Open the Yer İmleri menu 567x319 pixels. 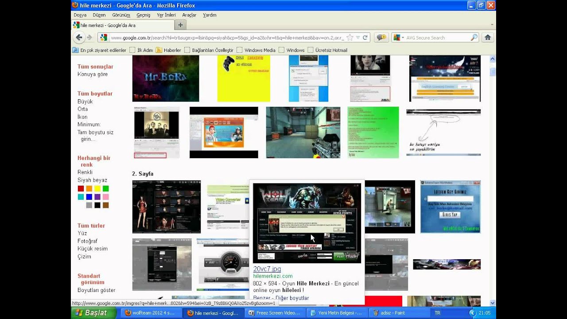(x=166, y=15)
